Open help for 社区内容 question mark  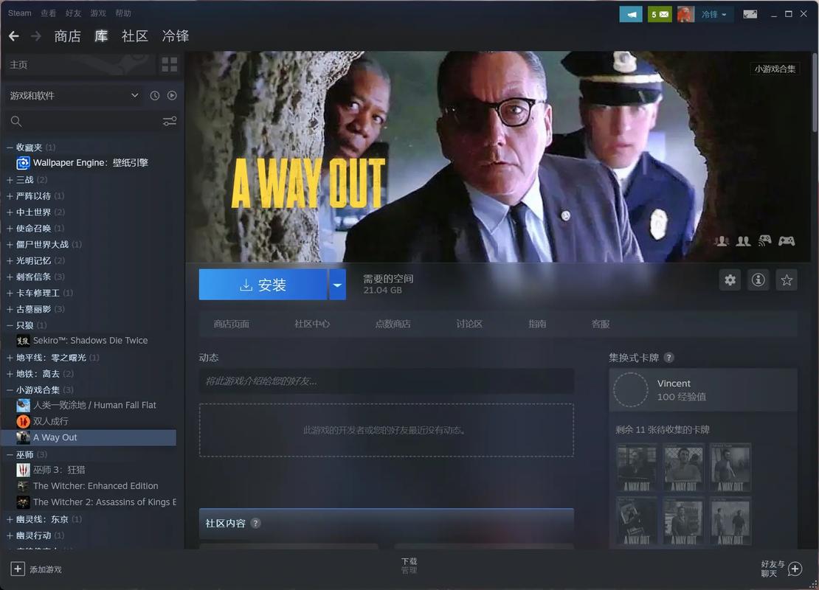point(255,523)
